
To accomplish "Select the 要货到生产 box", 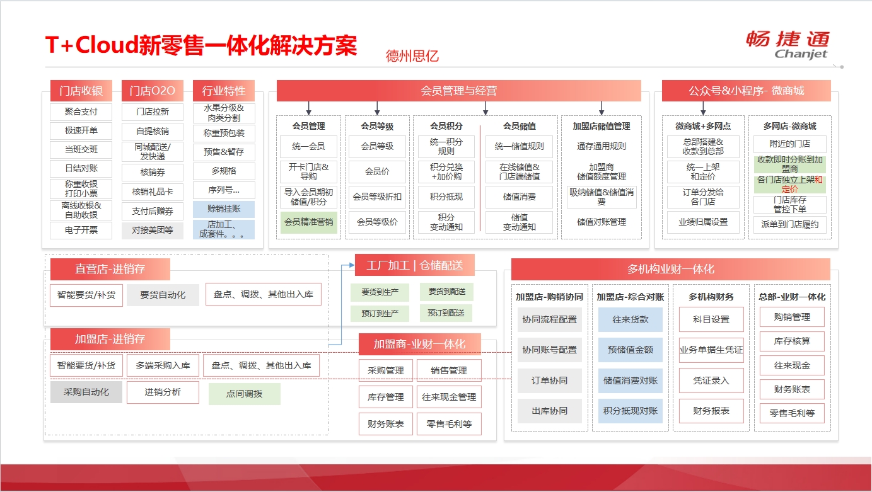I will coord(380,292).
